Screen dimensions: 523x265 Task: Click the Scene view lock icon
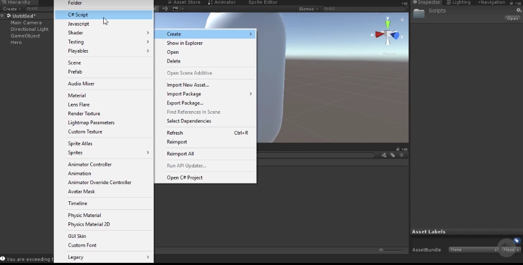[402, 19]
